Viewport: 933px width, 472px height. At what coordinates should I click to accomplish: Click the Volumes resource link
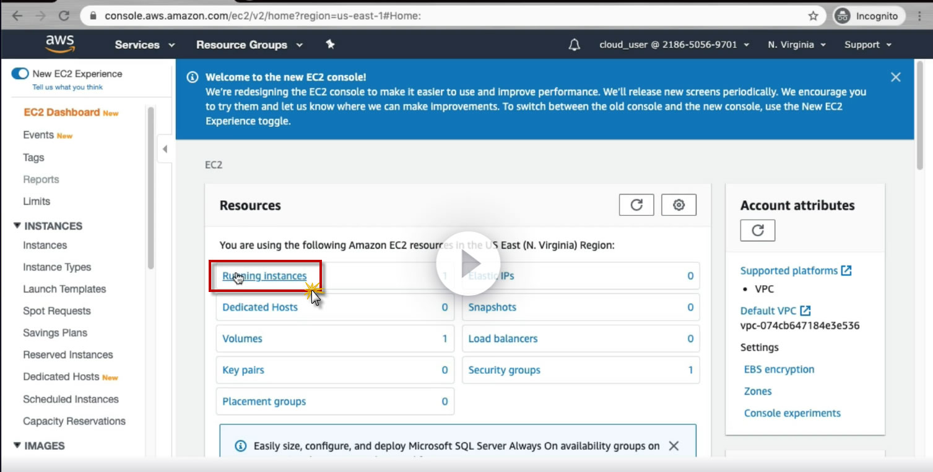click(242, 338)
